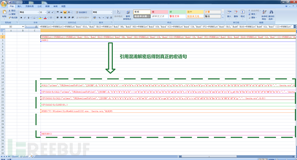
Task: Open 条件格式 conditional formatting
Action: click(118, 14)
